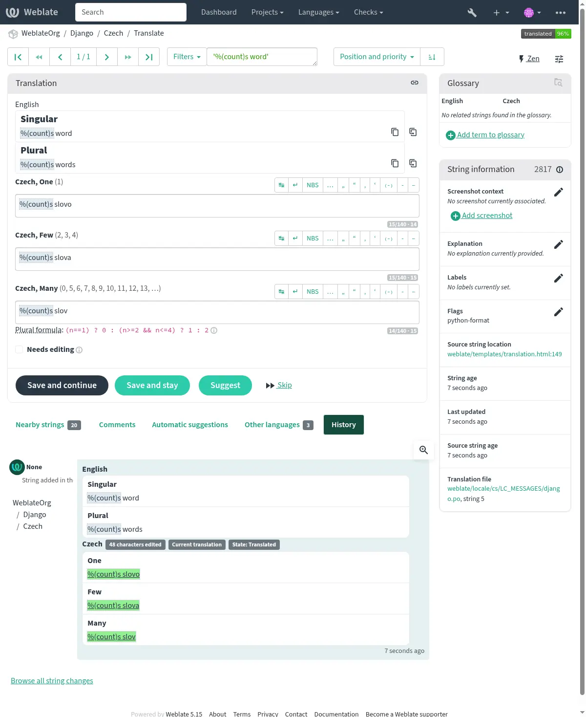Insert tab character for Czech One
This screenshot has height=717, width=586.
tap(282, 185)
